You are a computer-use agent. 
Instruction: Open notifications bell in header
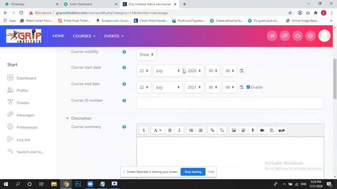(x=298, y=36)
